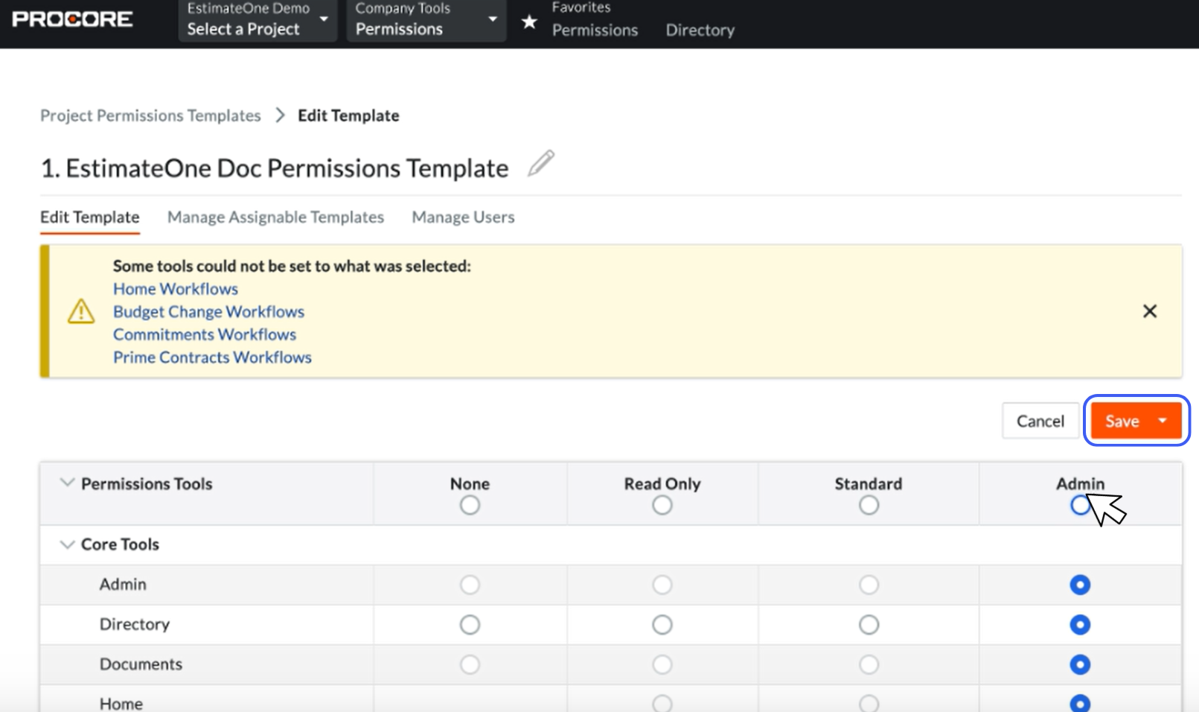Select Admin radio in Admin row
1199x712 pixels.
pyautogui.click(x=1080, y=585)
